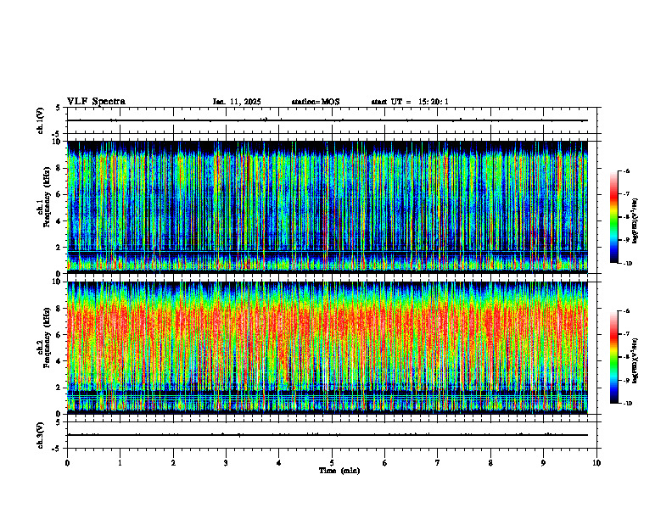Click the time axis tick label "7"
Screen dimensions: 672x519
pos(438,463)
